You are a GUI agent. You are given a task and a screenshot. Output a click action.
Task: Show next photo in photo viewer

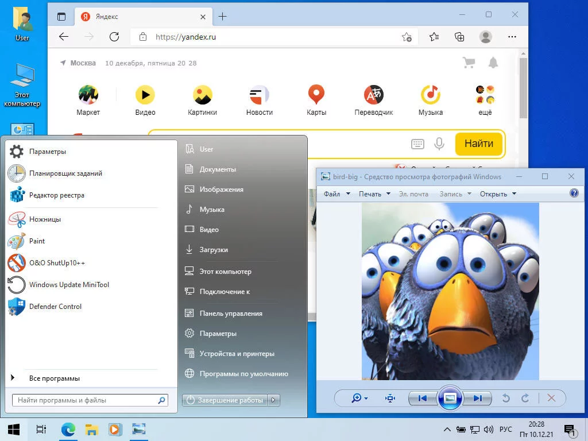click(477, 398)
